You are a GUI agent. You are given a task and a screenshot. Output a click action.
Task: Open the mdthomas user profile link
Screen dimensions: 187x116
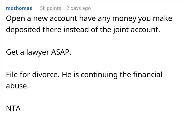click(19, 8)
